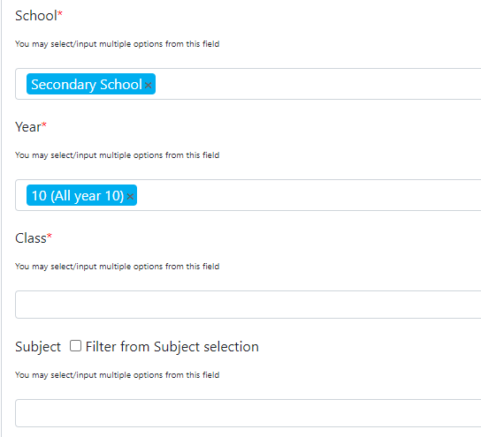Open the empty Subject selection field
Screen dimensions: 481x437
(x=248, y=413)
